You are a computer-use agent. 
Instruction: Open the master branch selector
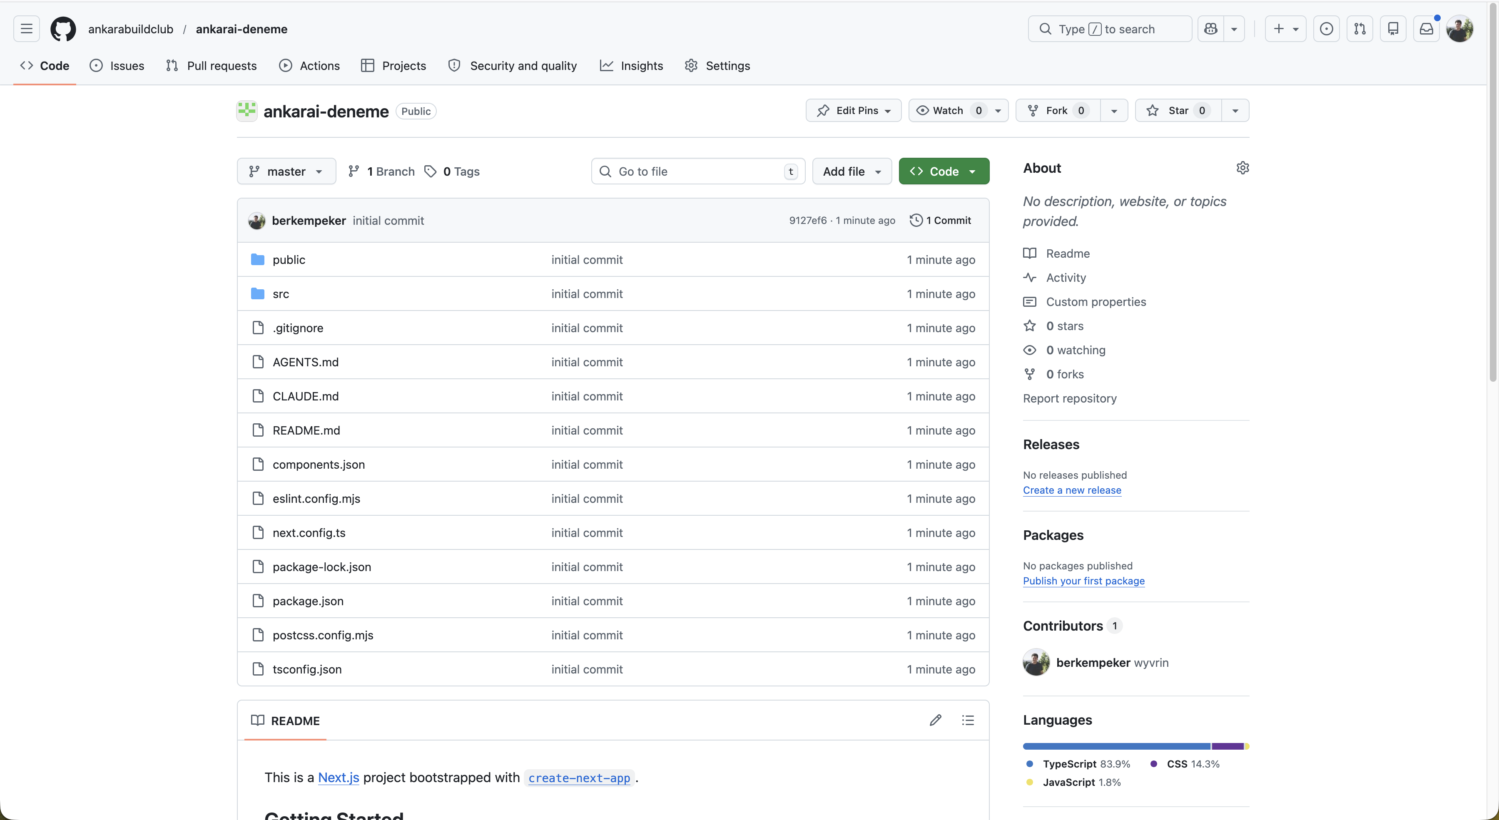tap(286, 171)
